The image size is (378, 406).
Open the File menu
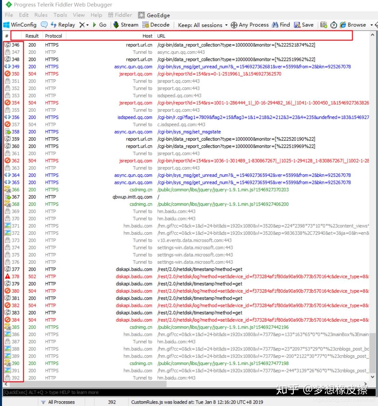click(x=9, y=15)
